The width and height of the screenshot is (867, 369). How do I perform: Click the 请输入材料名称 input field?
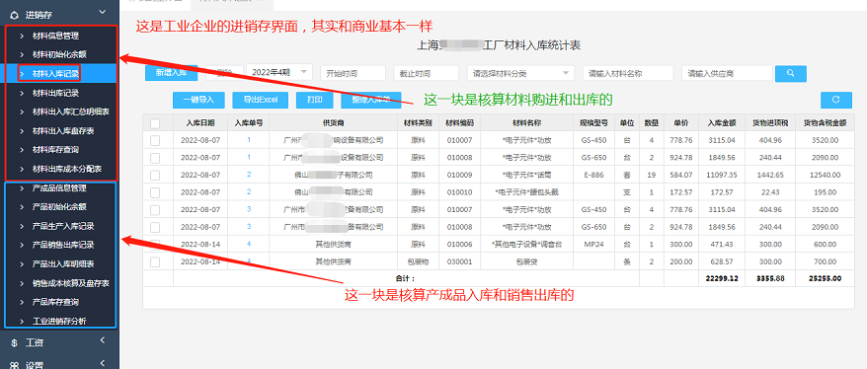pos(628,73)
